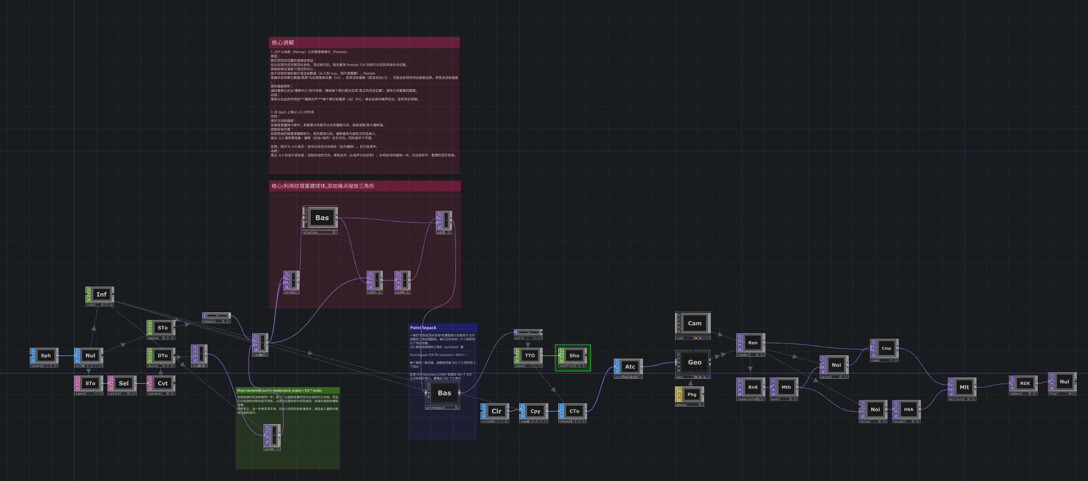Select the green-highlighted Shu shuffle node
This screenshot has width=1088, height=481.
point(574,355)
